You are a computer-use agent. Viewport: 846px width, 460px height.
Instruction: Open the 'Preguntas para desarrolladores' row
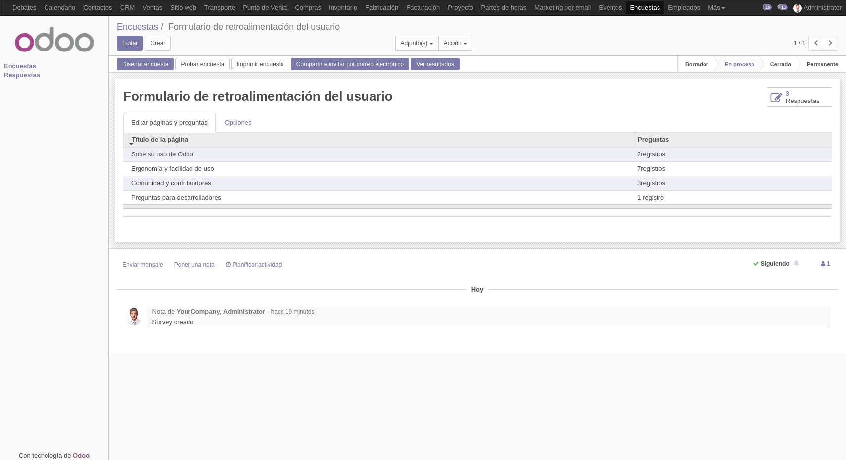pyautogui.click(x=477, y=198)
